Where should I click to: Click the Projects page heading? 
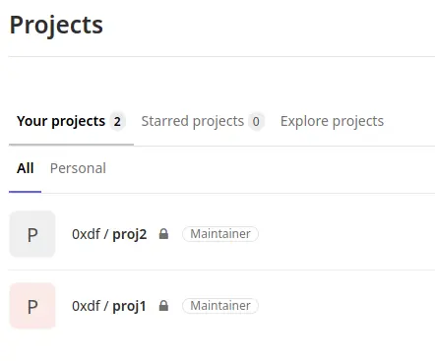click(56, 25)
